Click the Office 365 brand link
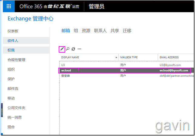 point(49,6)
